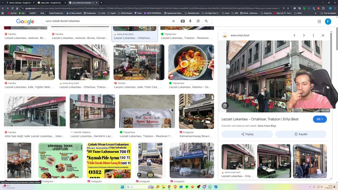
Task: Open the Daha Fazla Bilgi copyright link
Action: pyautogui.click(x=267, y=126)
